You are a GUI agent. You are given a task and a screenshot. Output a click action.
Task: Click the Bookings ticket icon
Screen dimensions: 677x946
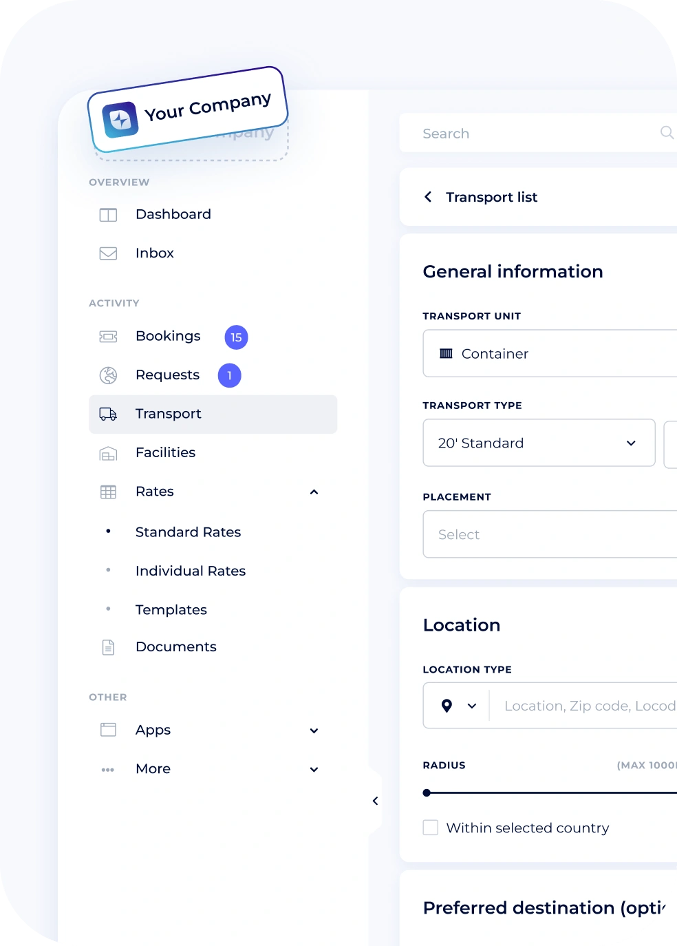108,337
